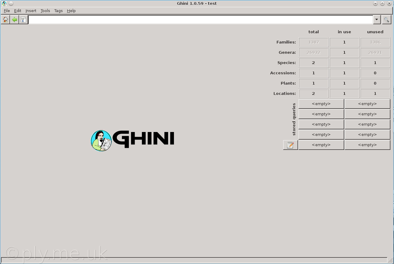Select Species in use count button
394x264 pixels.
pos(344,63)
